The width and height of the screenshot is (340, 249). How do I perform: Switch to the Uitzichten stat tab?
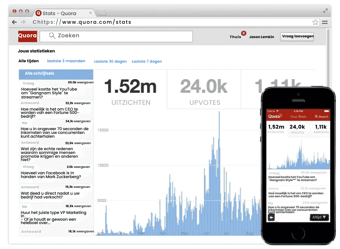coord(131,91)
